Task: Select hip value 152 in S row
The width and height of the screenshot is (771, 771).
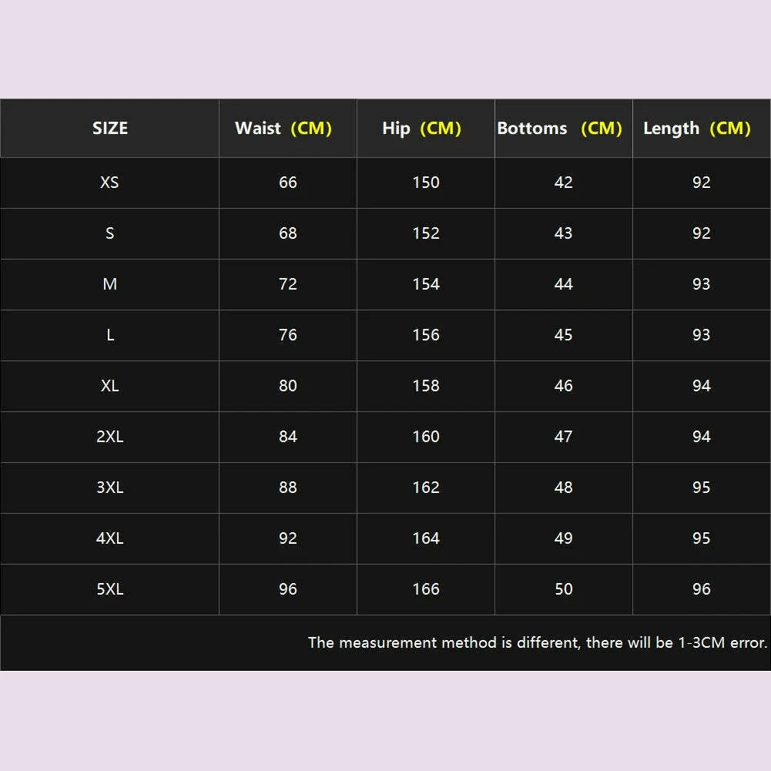Action: tap(426, 233)
